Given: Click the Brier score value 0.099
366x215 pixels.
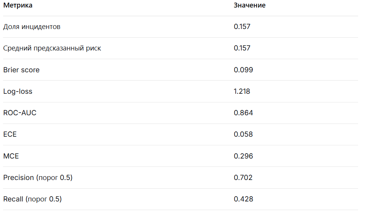Looking at the screenshot, I should 244,70.
